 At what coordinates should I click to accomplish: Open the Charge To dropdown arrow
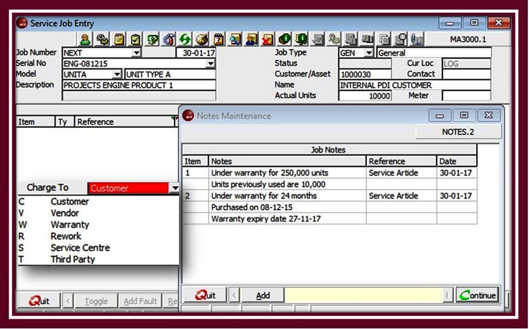175,188
